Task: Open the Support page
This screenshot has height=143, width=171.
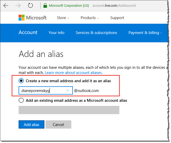Action: (x=117, y=18)
